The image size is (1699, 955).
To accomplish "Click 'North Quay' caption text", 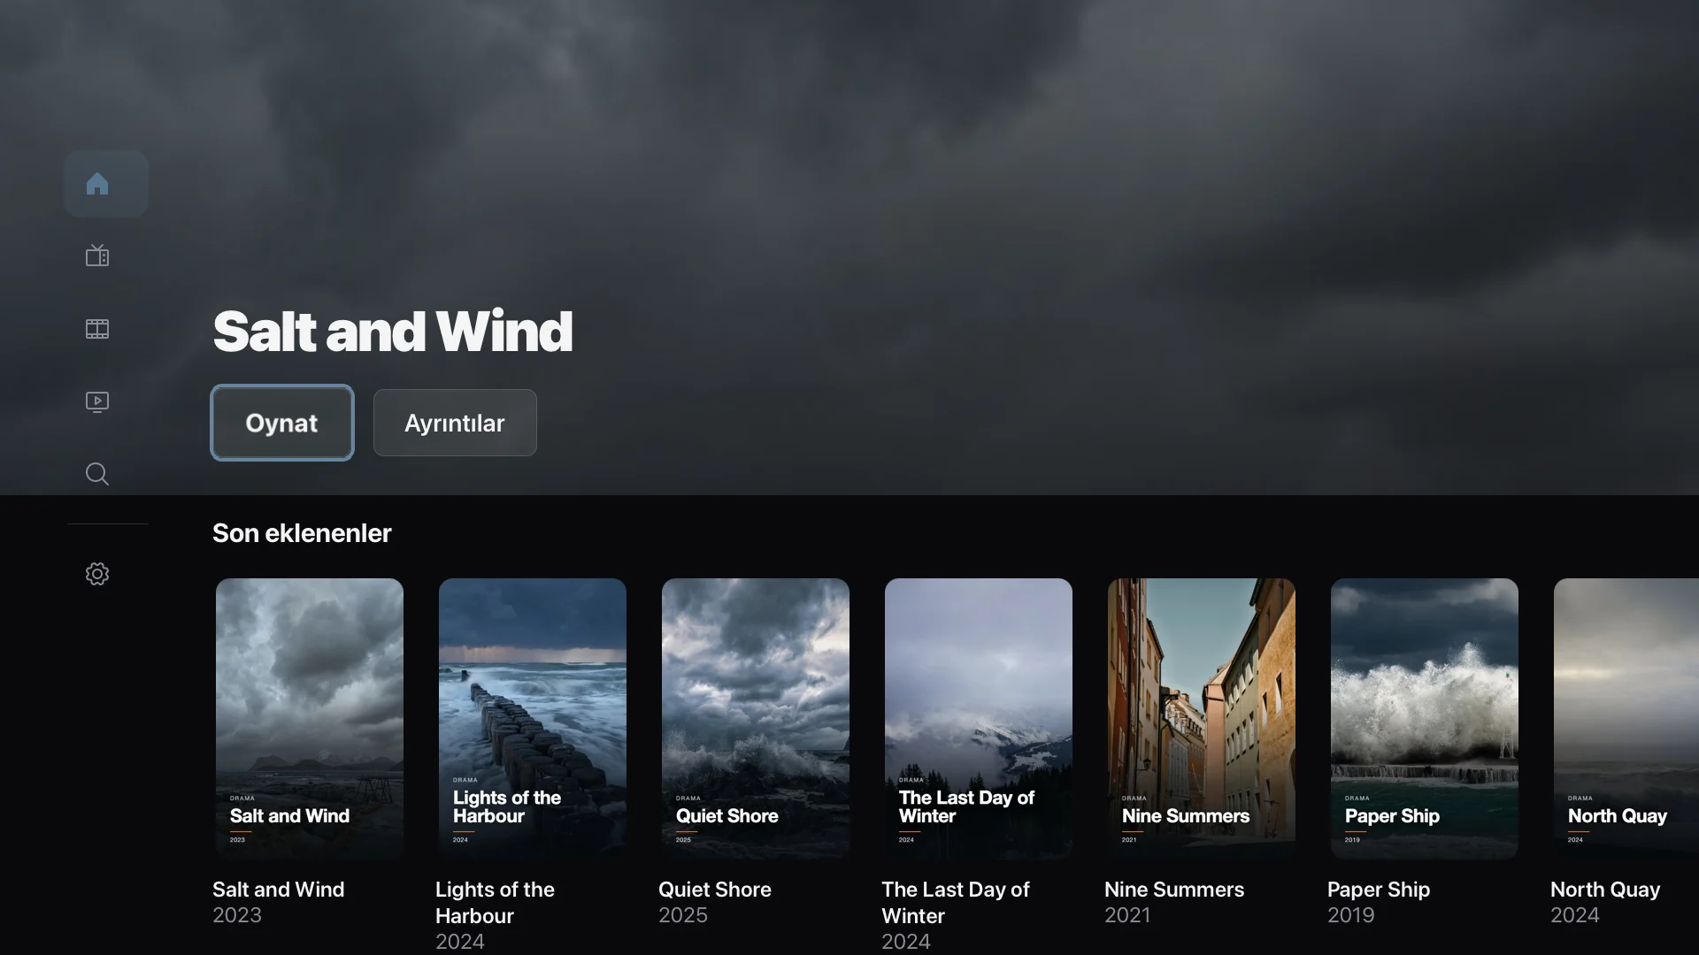I will click(x=1605, y=890).
